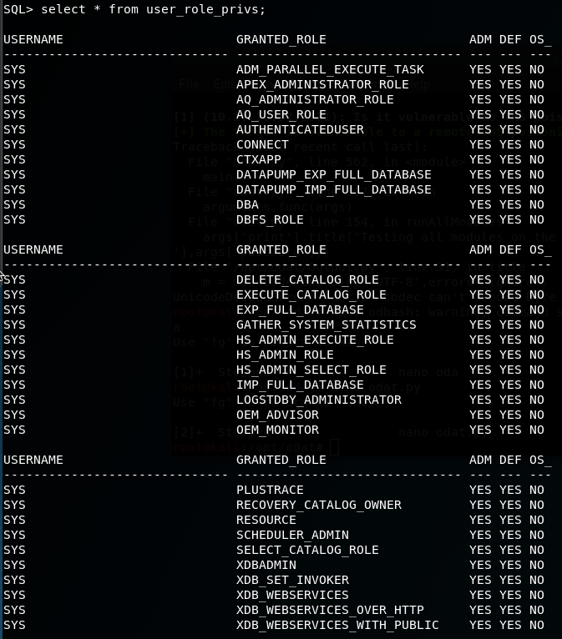The height and width of the screenshot is (639, 562).
Task: Click the EXECUTE_CATALOG_ROLE entry
Action: tap(311, 294)
